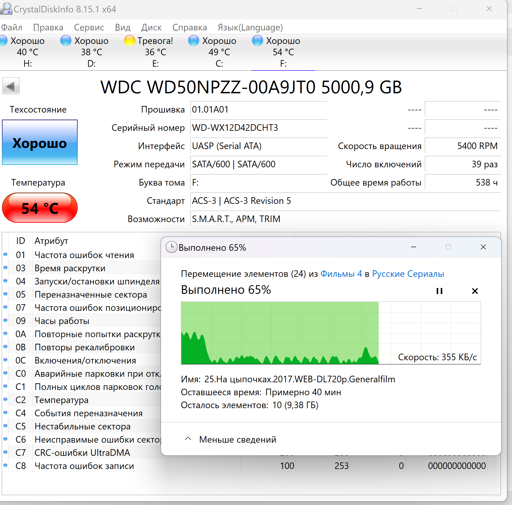Pause the file move operation
Screen dimensions: 512x505
tap(439, 291)
